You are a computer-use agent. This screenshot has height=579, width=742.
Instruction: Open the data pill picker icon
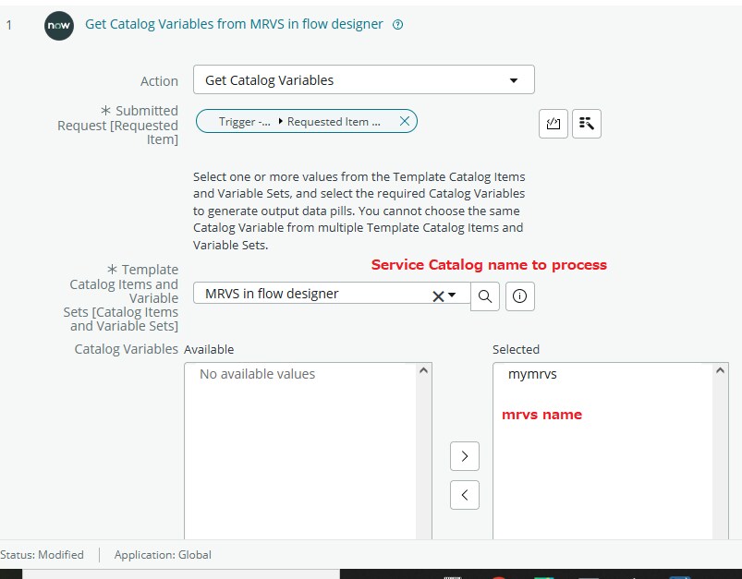(x=587, y=124)
